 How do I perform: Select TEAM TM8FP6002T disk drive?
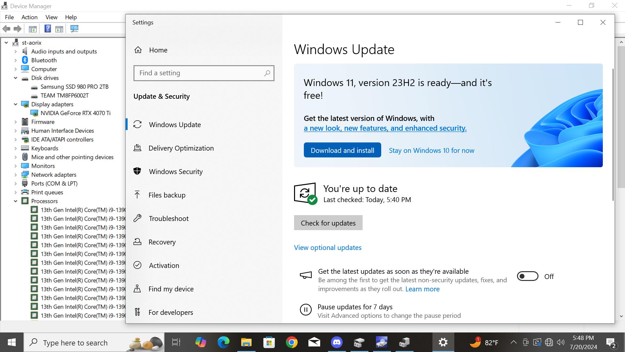click(x=65, y=95)
